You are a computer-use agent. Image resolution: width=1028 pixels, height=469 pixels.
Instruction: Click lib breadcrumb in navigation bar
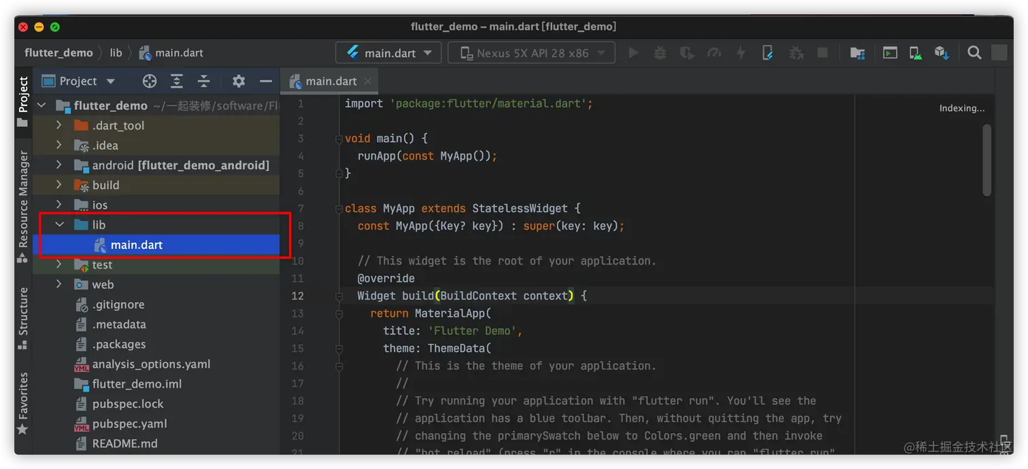coord(116,53)
